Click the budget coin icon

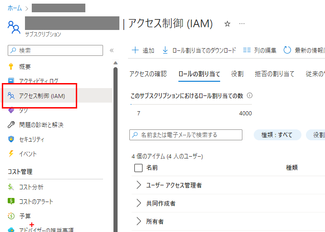(x=11, y=216)
